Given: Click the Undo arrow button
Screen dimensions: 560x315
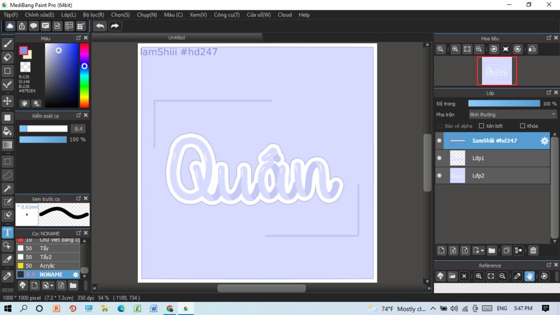Looking at the screenshot, I should pyautogui.click(x=100, y=26).
